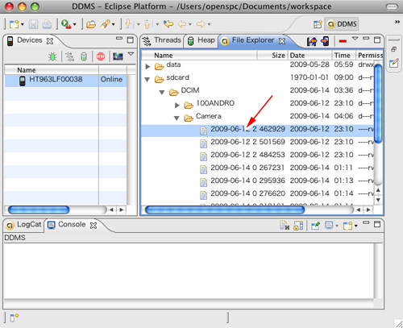403x328 pixels.
Task: Select device HT963LF00038
Action: tap(65, 80)
